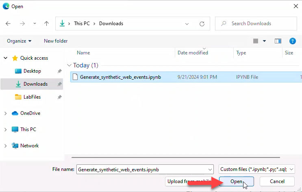Open the file name history dropdown

click(x=210, y=169)
